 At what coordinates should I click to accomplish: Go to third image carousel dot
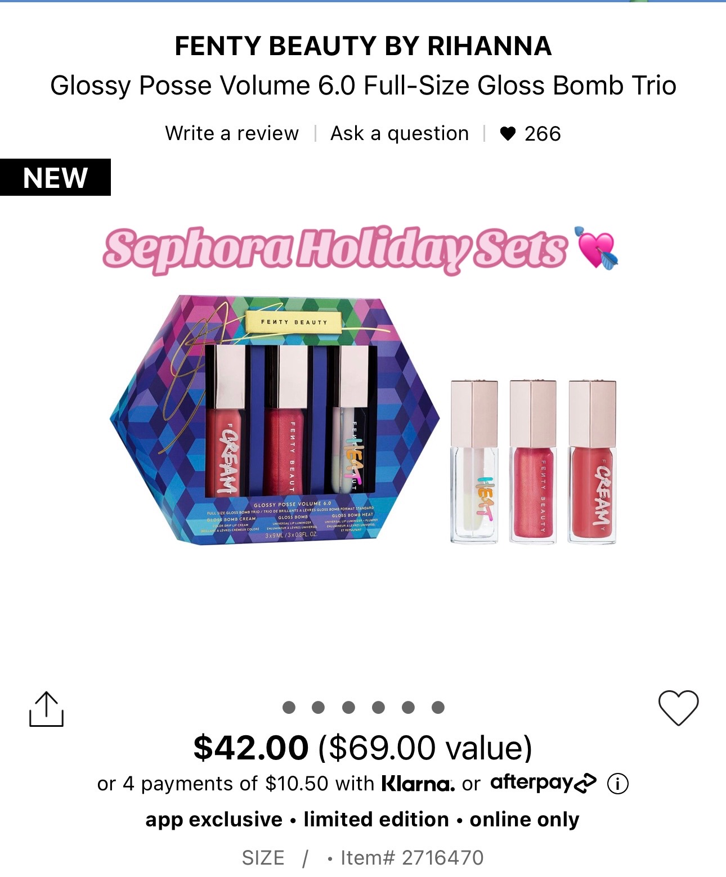click(348, 707)
